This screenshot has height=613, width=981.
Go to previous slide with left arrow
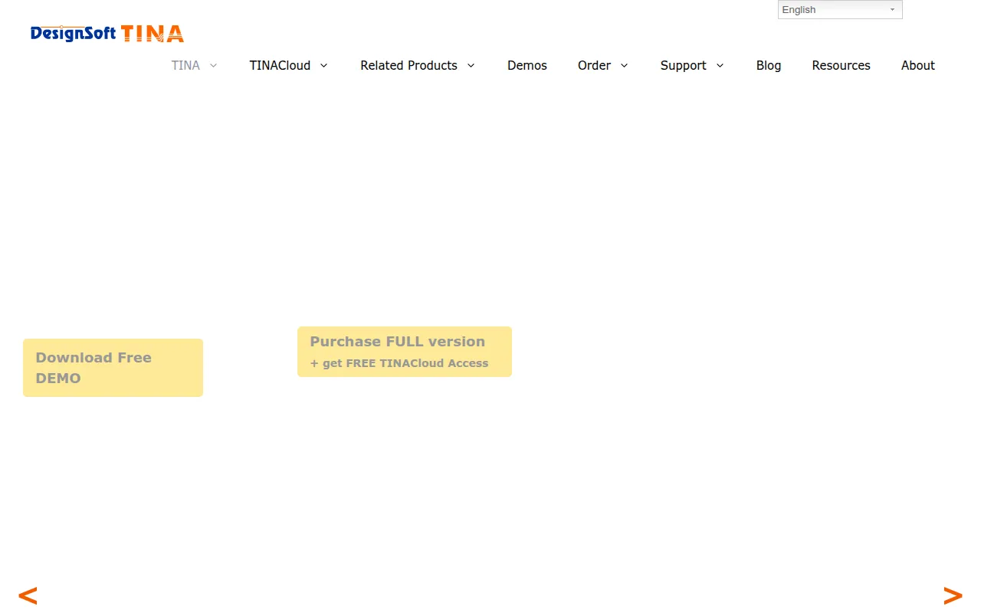tap(28, 595)
